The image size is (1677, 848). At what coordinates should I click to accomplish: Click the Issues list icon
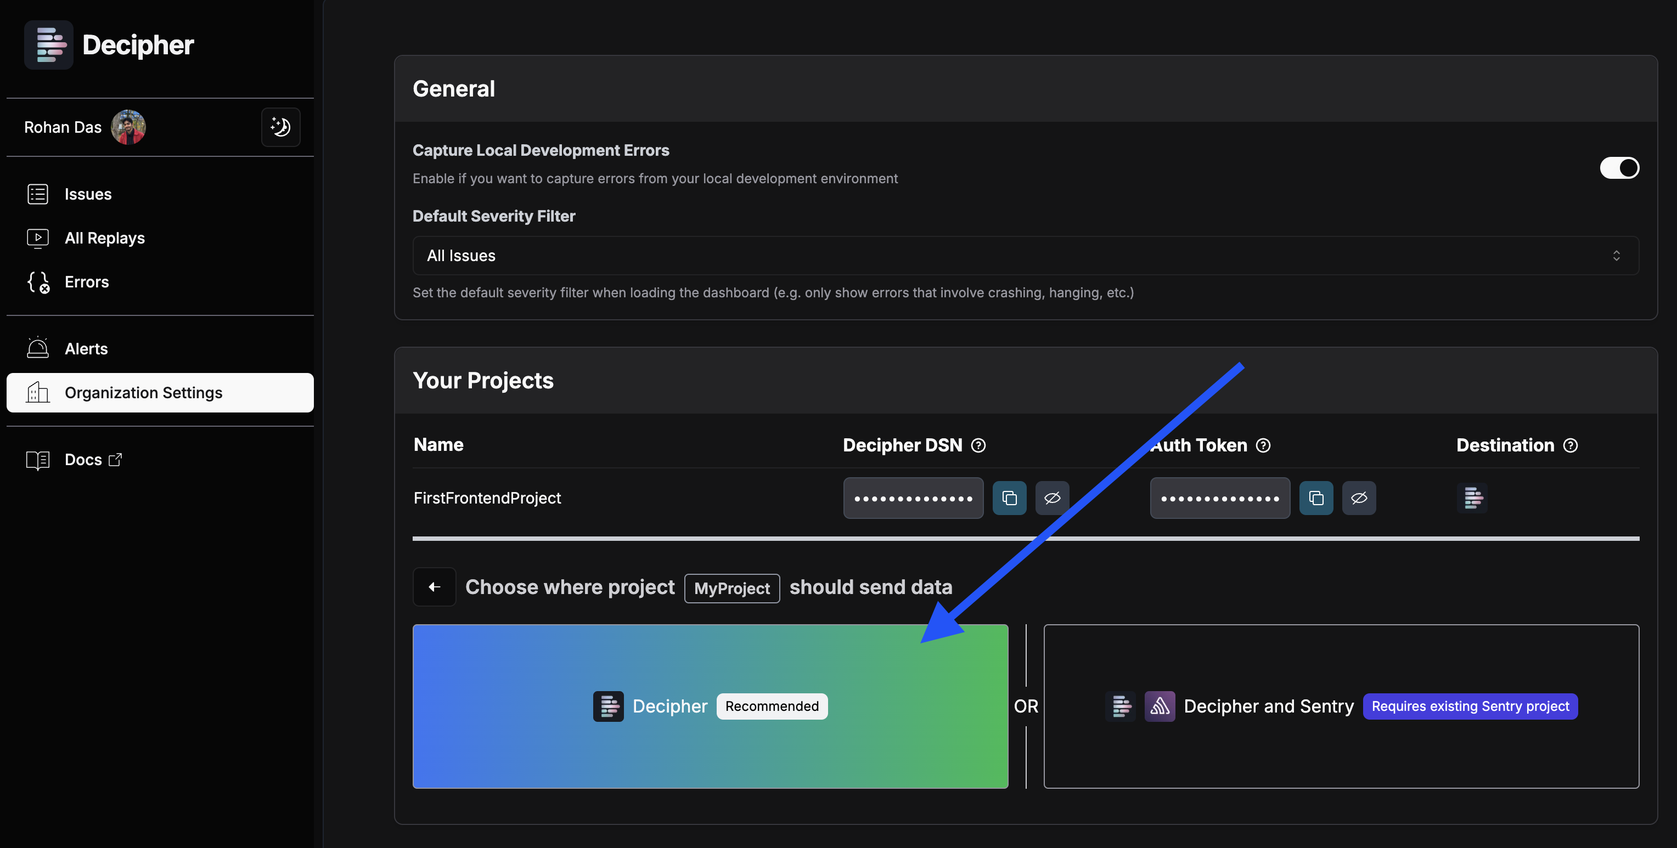(x=38, y=194)
